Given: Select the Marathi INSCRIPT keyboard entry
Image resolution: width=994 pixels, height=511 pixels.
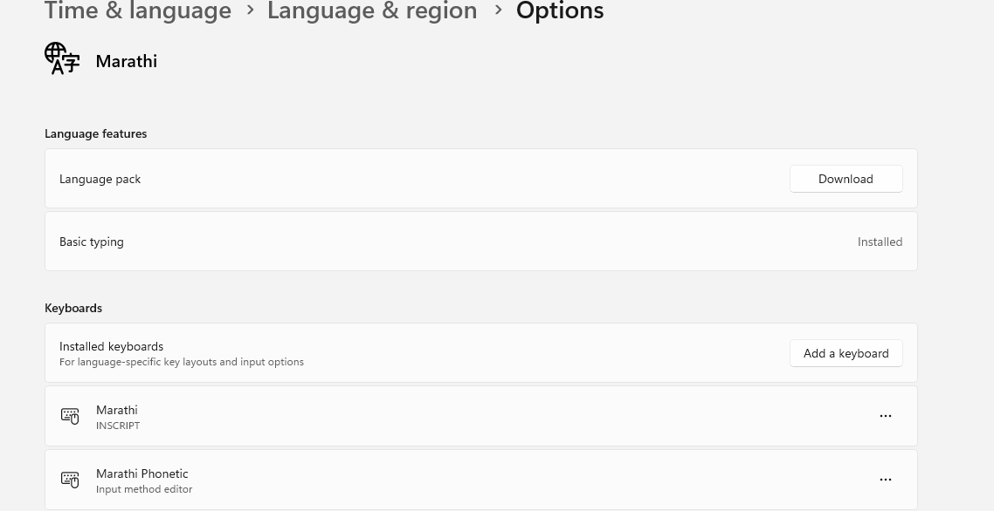Looking at the screenshot, I should tap(481, 416).
